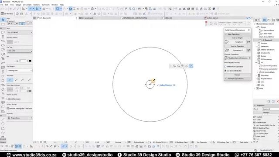The height and width of the screenshot is (157, 279).
Task: Click the targets selection icon beside Targets: 0
Action: click(x=248, y=42)
